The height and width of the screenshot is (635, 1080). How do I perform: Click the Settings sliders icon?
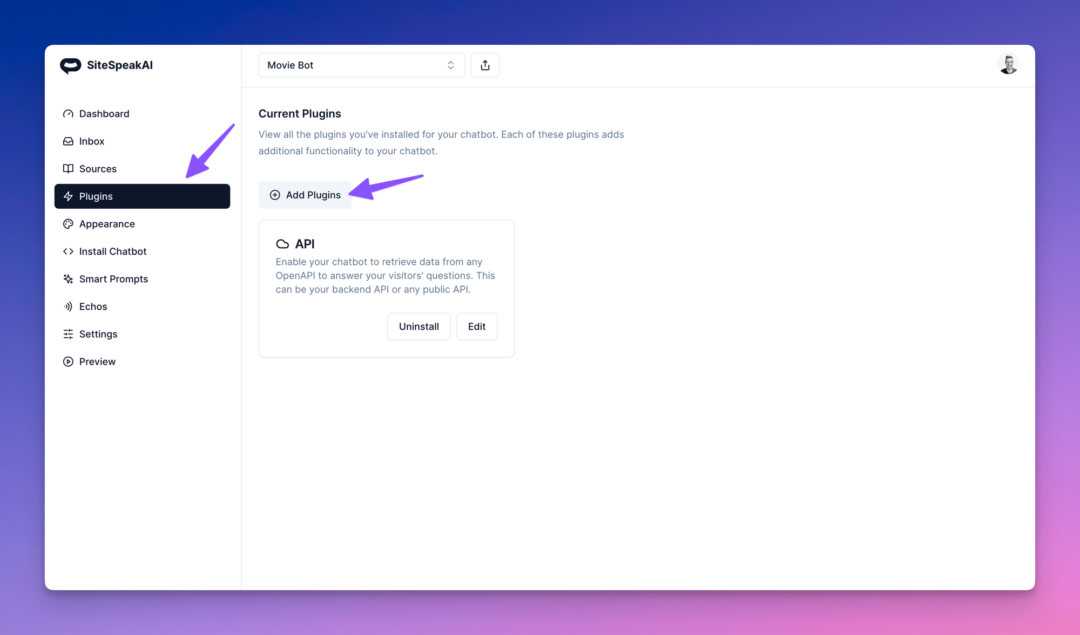click(68, 334)
